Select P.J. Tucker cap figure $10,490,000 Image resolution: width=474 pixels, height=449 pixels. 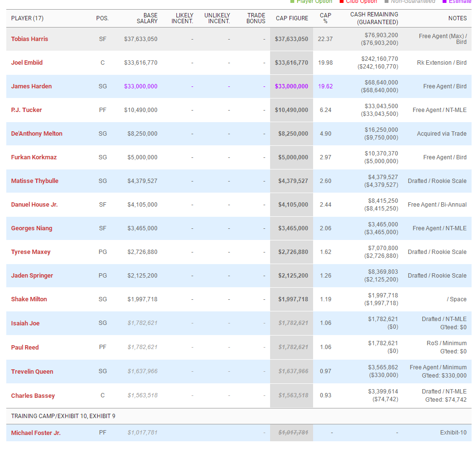click(291, 110)
